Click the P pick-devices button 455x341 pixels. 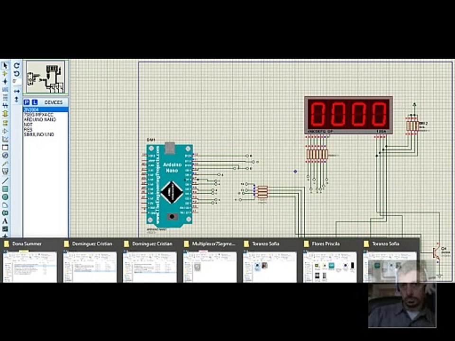click(x=27, y=102)
